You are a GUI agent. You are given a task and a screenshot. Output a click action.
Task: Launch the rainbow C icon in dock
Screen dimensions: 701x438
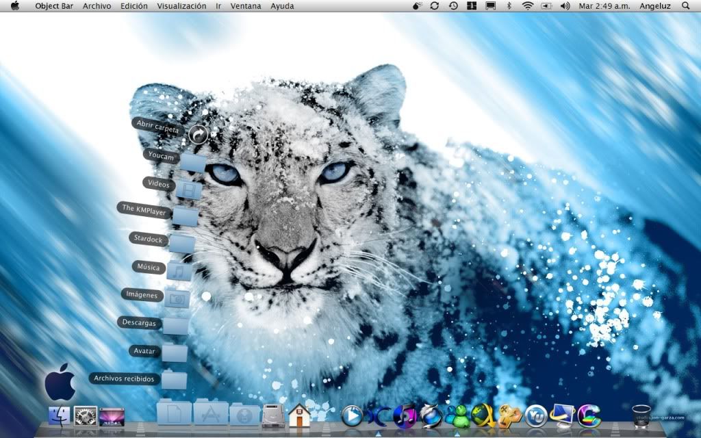(x=589, y=416)
